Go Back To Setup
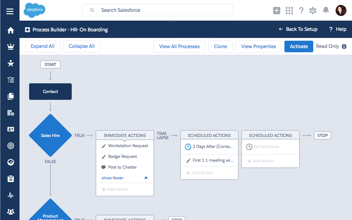This screenshot has height=220, width=352. point(298,29)
